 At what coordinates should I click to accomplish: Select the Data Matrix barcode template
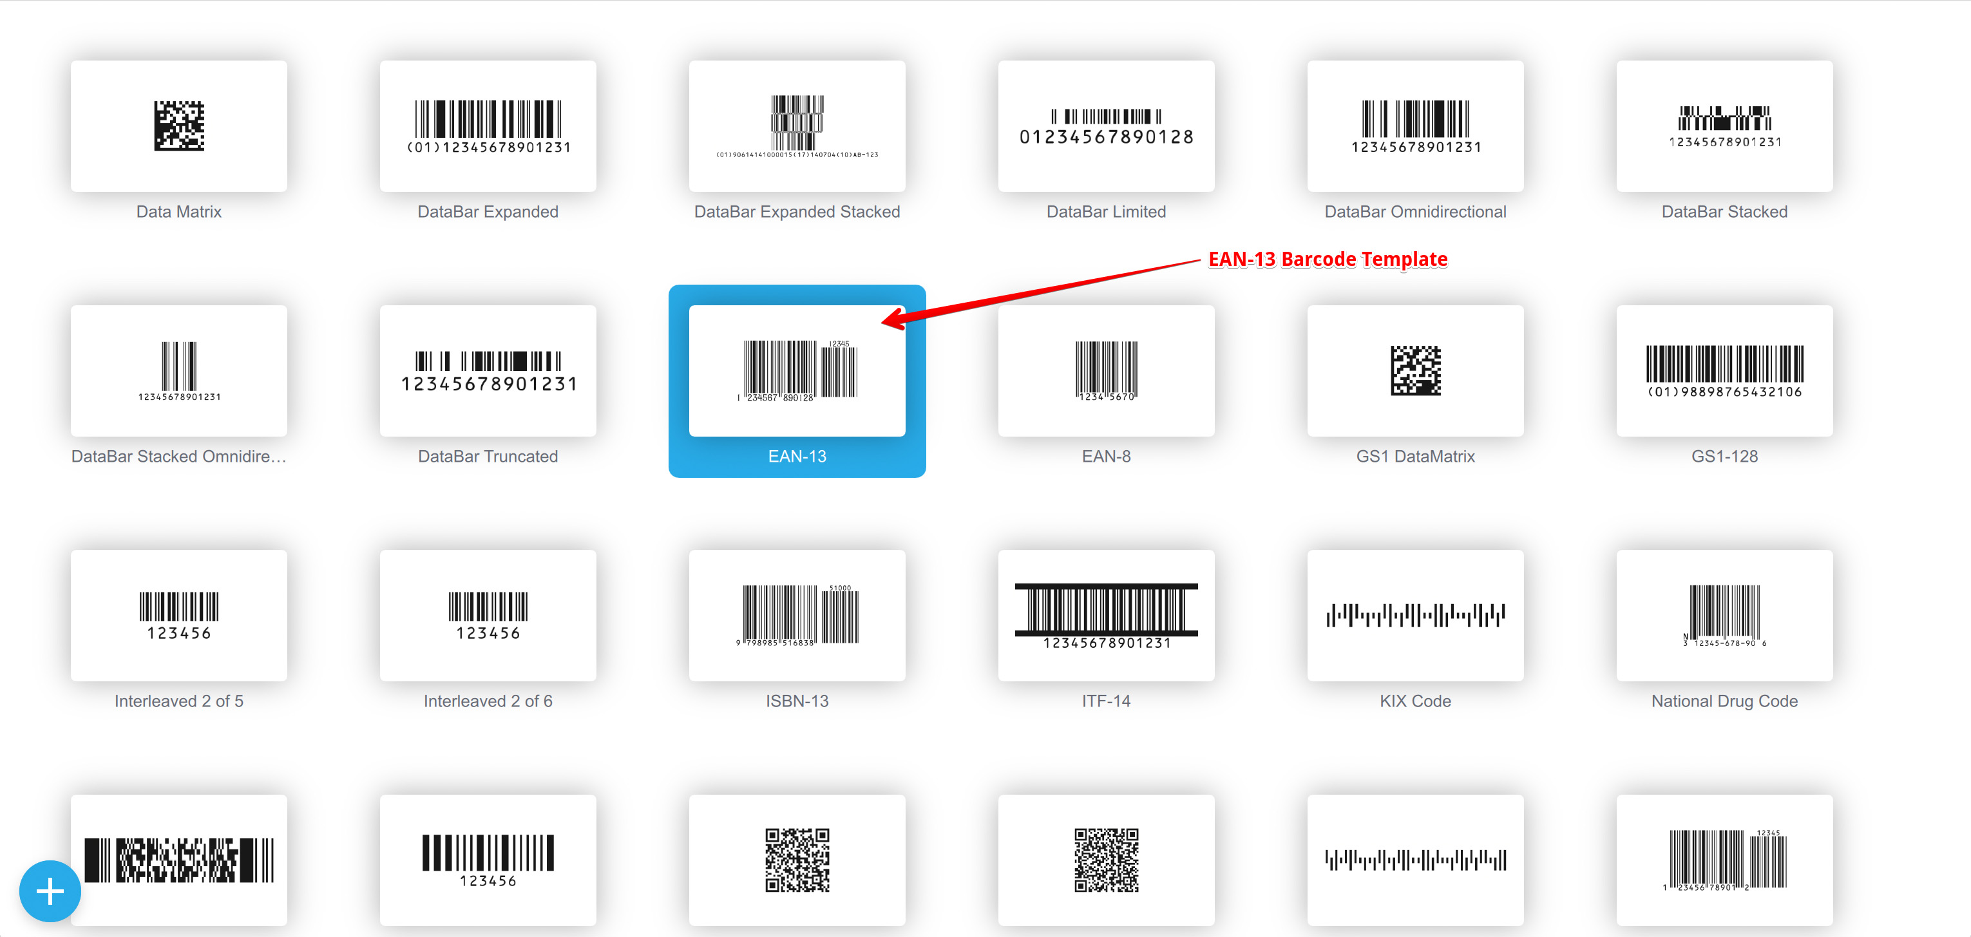[178, 126]
